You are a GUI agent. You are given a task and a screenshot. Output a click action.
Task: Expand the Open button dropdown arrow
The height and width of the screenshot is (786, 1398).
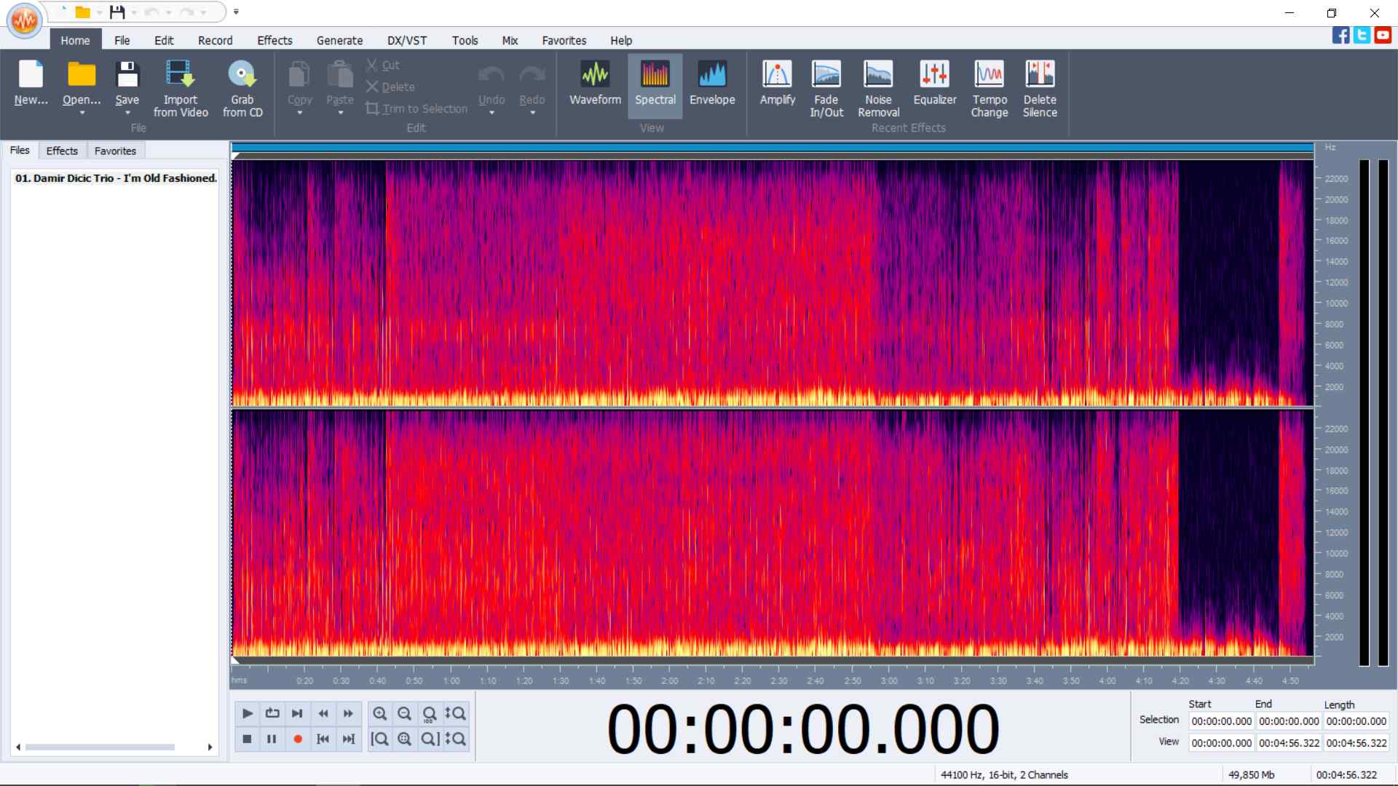point(82,113)
